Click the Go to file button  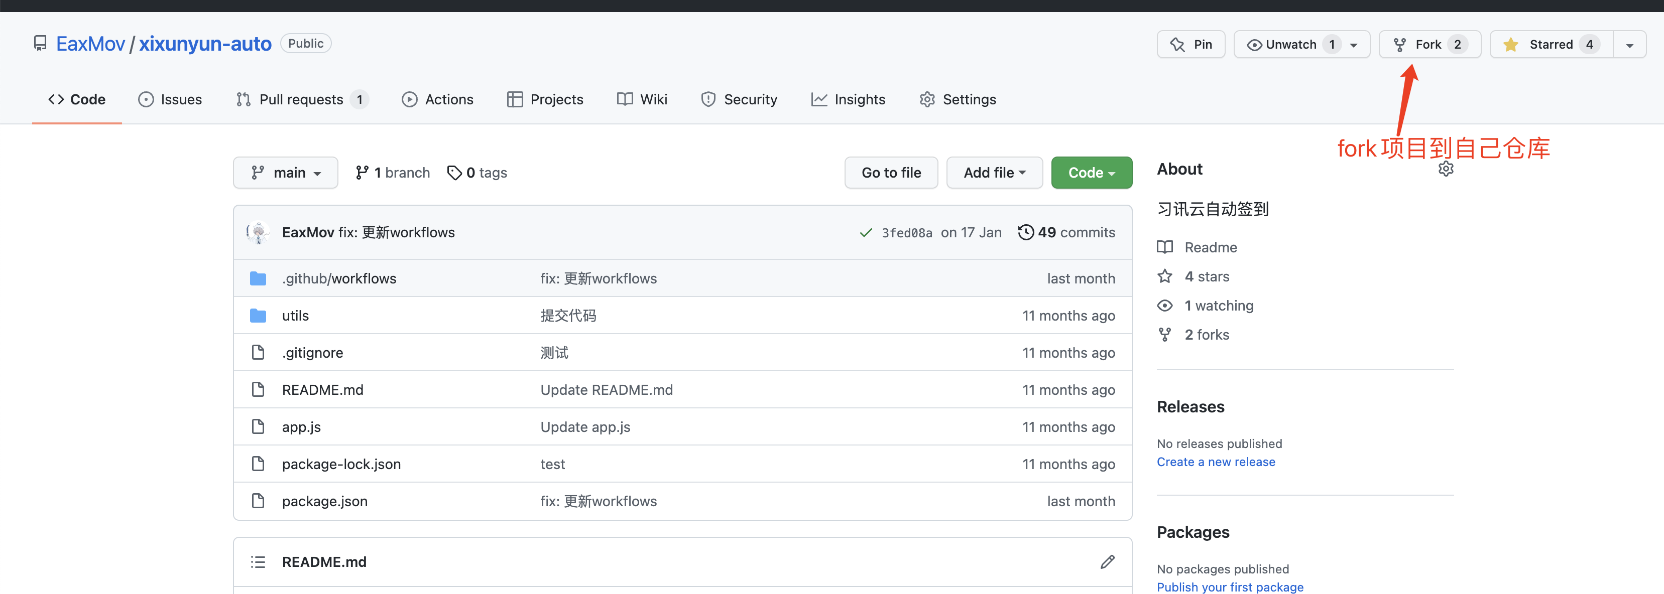tap(891, 173)
